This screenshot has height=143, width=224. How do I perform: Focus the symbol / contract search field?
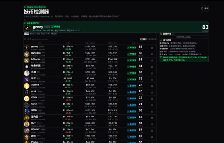click(x=47, y=39)
